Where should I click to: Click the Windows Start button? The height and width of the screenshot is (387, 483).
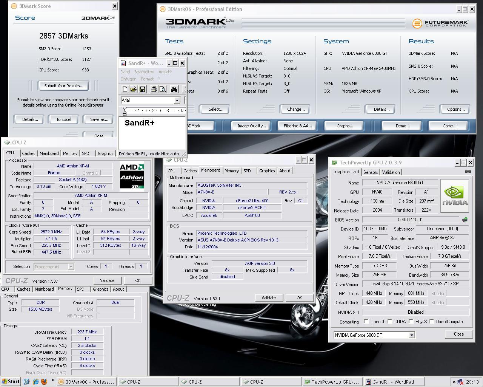pyautogui.click(x=10, y=382)
